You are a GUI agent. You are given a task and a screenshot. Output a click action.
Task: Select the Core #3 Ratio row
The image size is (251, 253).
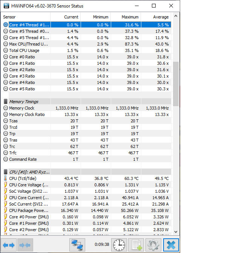(86, 76)
